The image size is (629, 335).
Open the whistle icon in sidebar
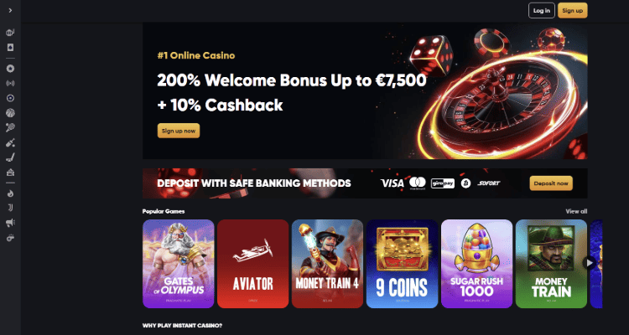[10, 238]
